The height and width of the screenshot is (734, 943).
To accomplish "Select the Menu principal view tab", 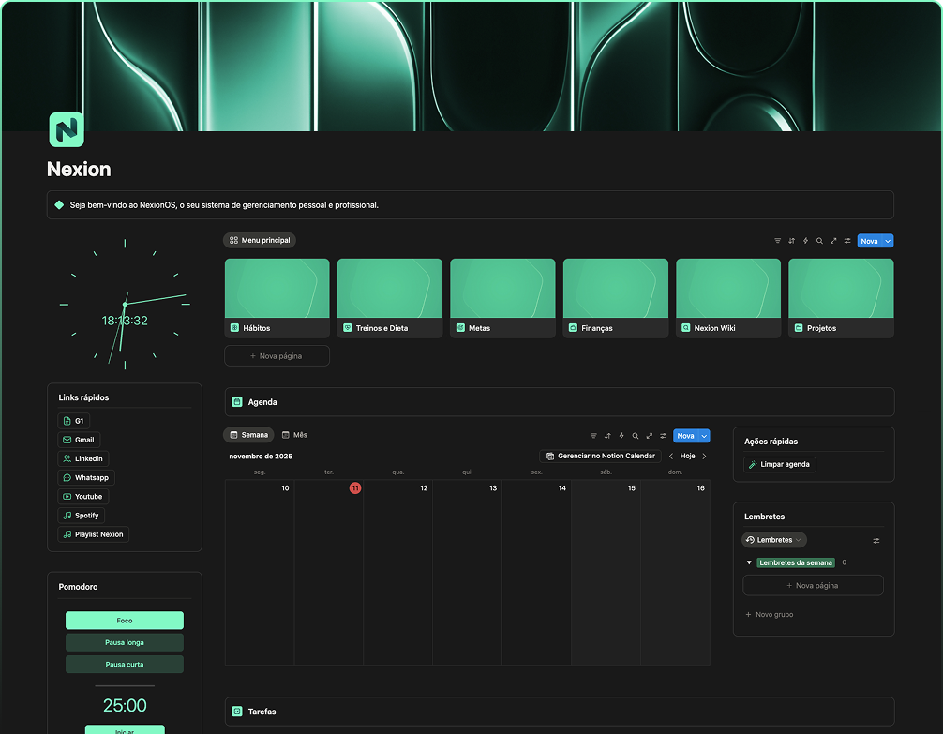I will tap(260, 241).
